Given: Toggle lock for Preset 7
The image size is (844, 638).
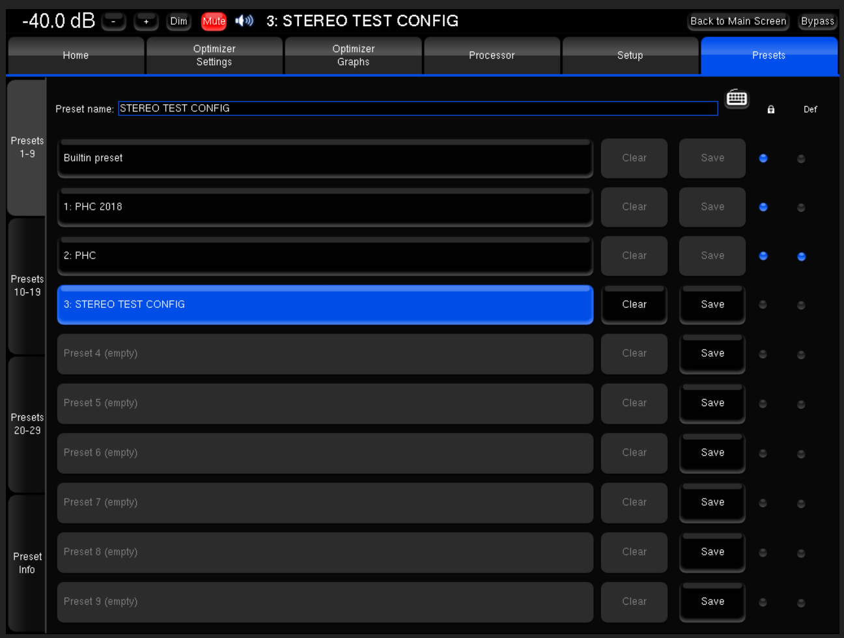Looking at the screenshot, I should [763, 503].
